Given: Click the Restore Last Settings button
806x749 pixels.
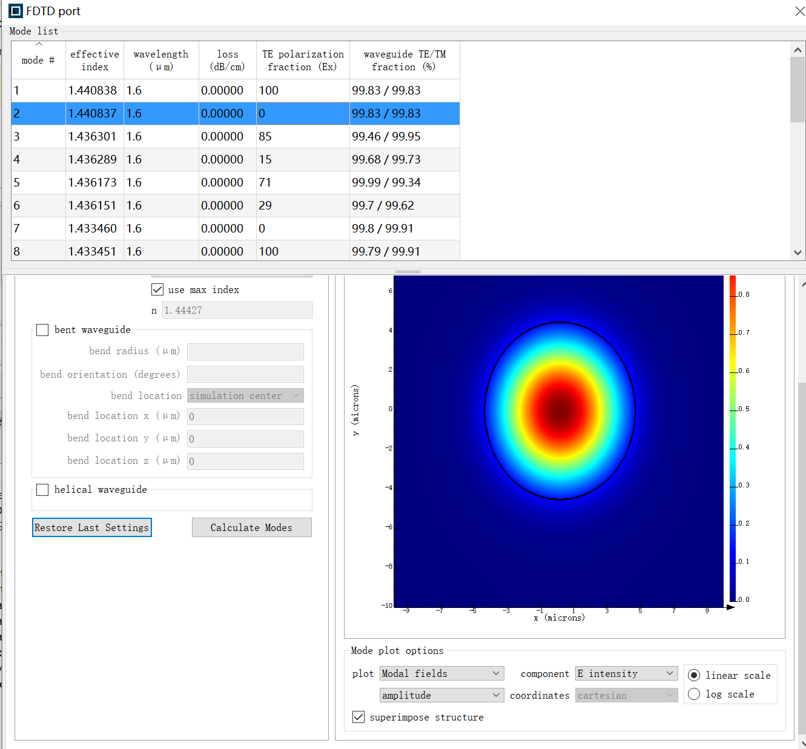Looking at the screenshot, I should (91, 527).
